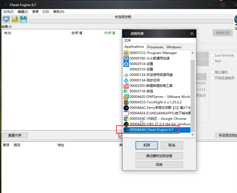Click the open folder toolbar icon
This screenshot has width=237, height=193.
15,19
